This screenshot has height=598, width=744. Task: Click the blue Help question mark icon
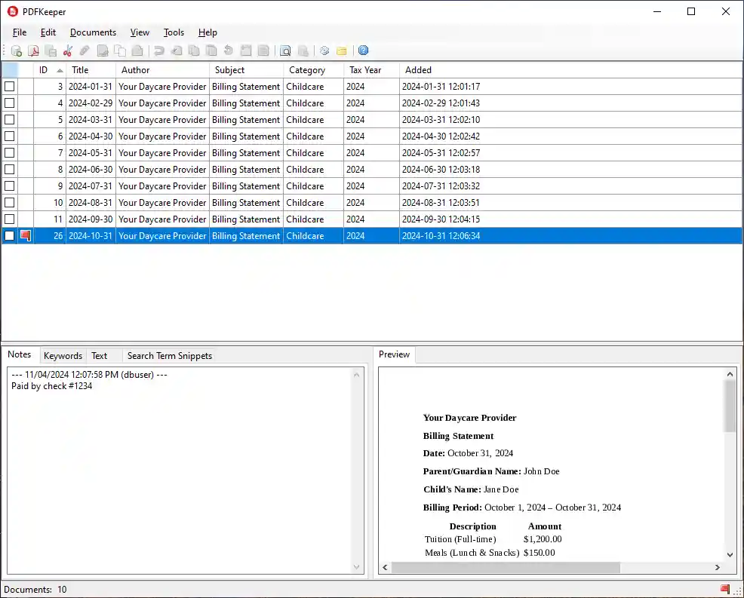(363, 51)
